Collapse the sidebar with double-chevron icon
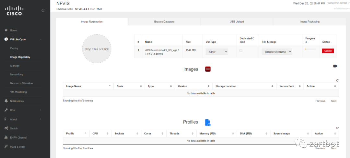Viewport: 350px width, 158px height. [x=43, y=10]
